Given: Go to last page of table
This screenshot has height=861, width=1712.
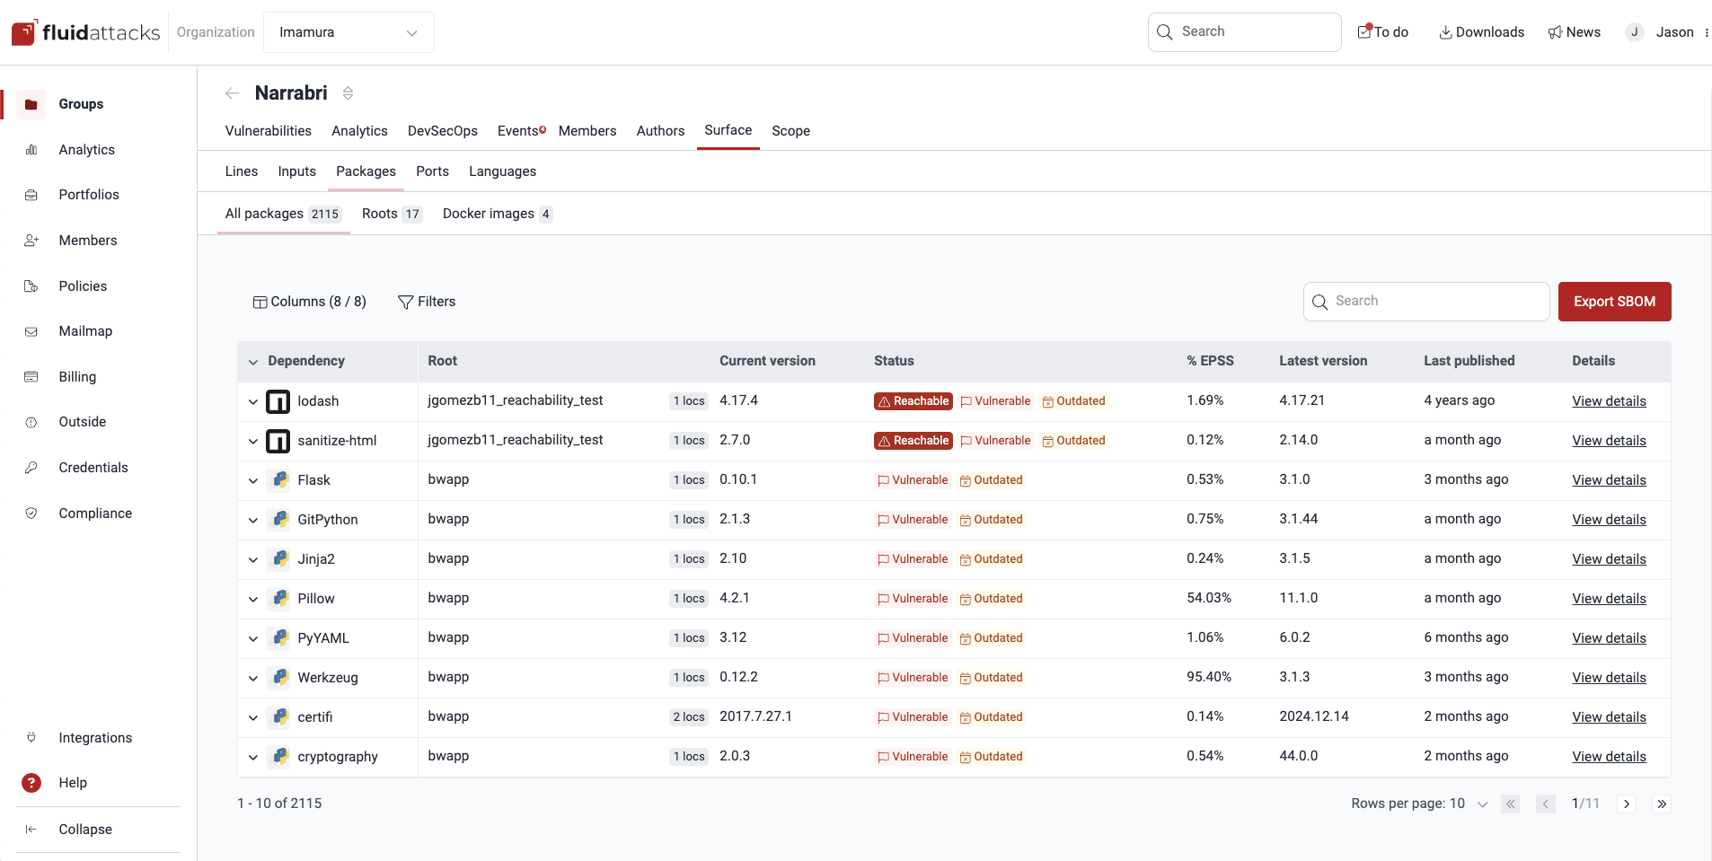Looking at the screenshot, I should point(1662,804).
